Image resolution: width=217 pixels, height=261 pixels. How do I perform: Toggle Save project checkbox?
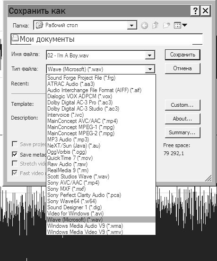click(x=15, y=144)
